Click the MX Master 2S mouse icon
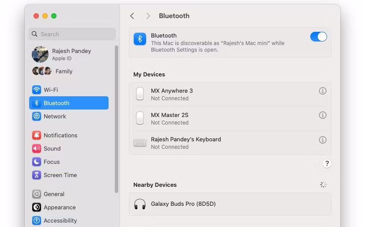 140,118
